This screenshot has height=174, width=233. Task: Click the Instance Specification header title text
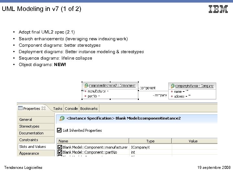coord(124,118)
